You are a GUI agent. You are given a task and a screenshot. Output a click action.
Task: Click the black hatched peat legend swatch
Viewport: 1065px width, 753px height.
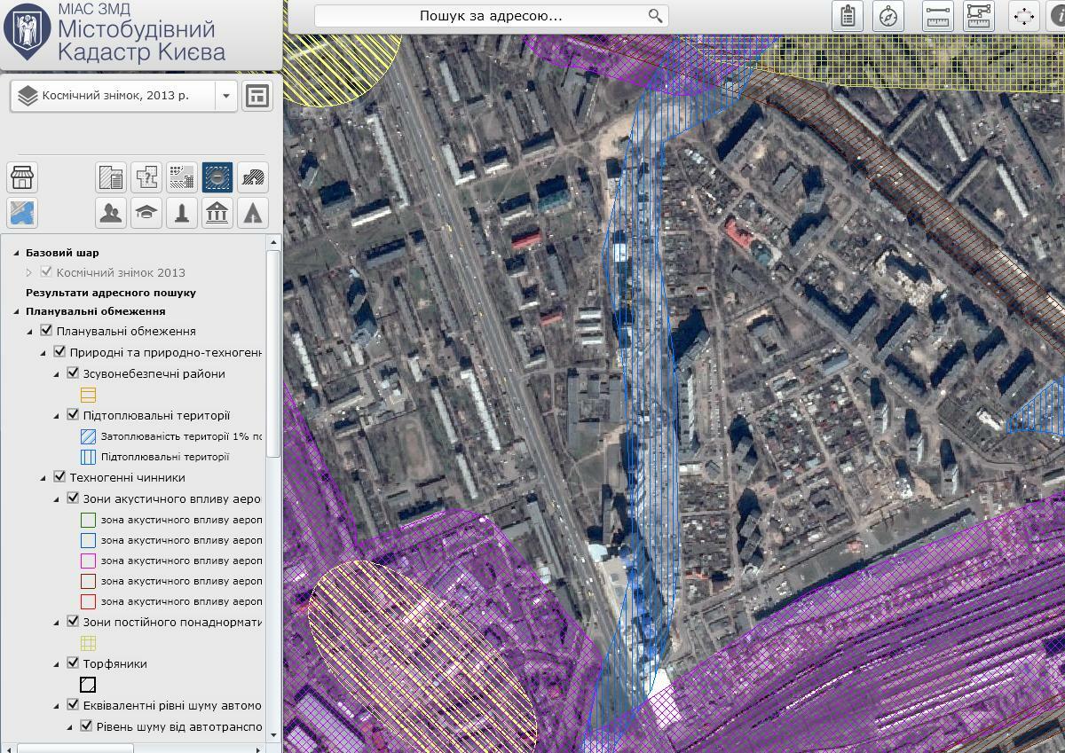pyautogui.click(x=88, y=685)
